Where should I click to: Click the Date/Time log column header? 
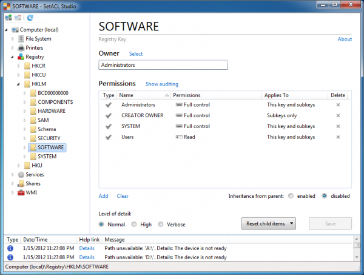click(x=49, y=239)
